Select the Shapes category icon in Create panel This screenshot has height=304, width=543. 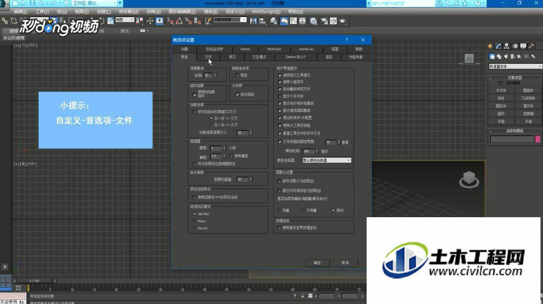click(x=499, y=57)
